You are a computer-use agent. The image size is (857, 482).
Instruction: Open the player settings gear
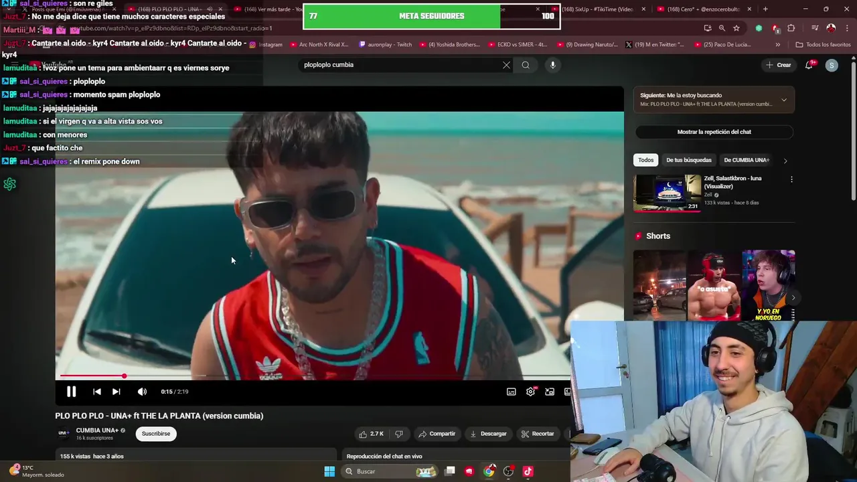click(x=530, y=392)
